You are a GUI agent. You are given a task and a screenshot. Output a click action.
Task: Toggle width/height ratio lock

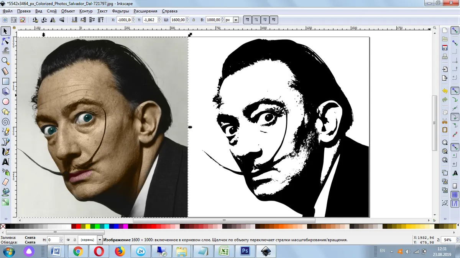[193, 19]
